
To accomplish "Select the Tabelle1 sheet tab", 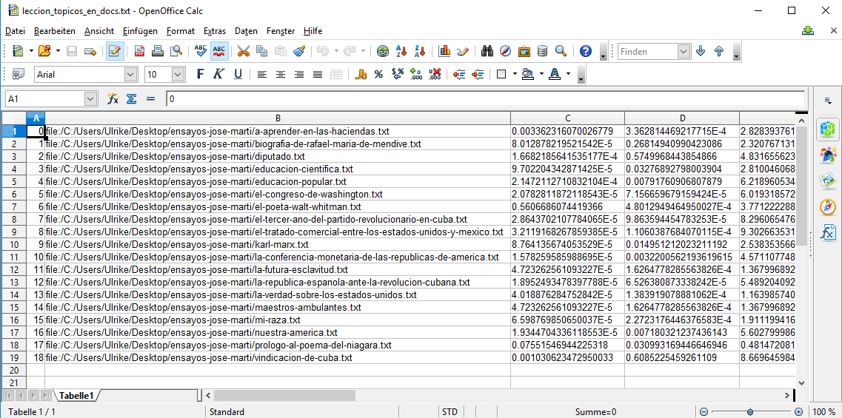I will click(77, 396).
